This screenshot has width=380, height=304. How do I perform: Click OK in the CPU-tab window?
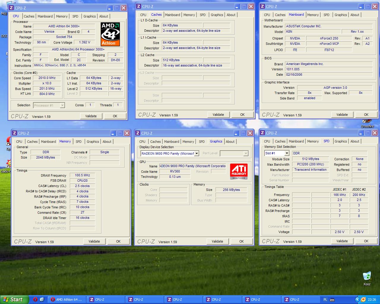point(115,116)
